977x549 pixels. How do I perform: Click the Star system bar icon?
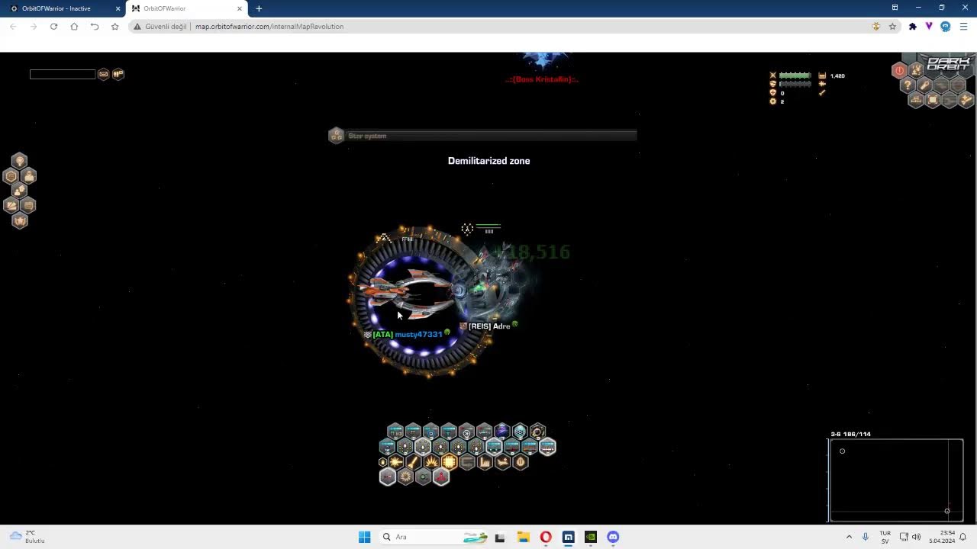coord(336,136)
